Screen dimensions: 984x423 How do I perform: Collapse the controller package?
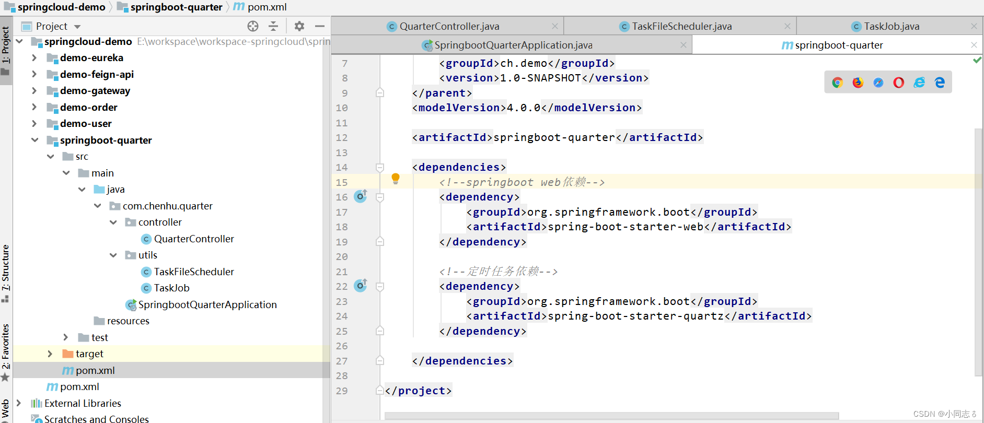coord(113,222)
